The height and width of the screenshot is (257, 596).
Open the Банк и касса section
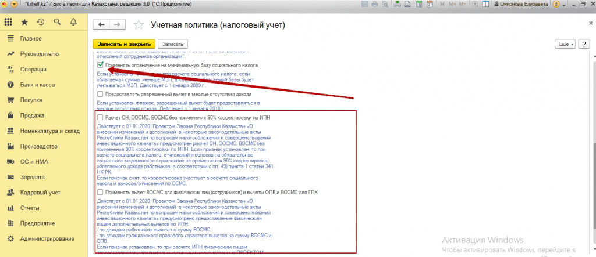point(44,85)
